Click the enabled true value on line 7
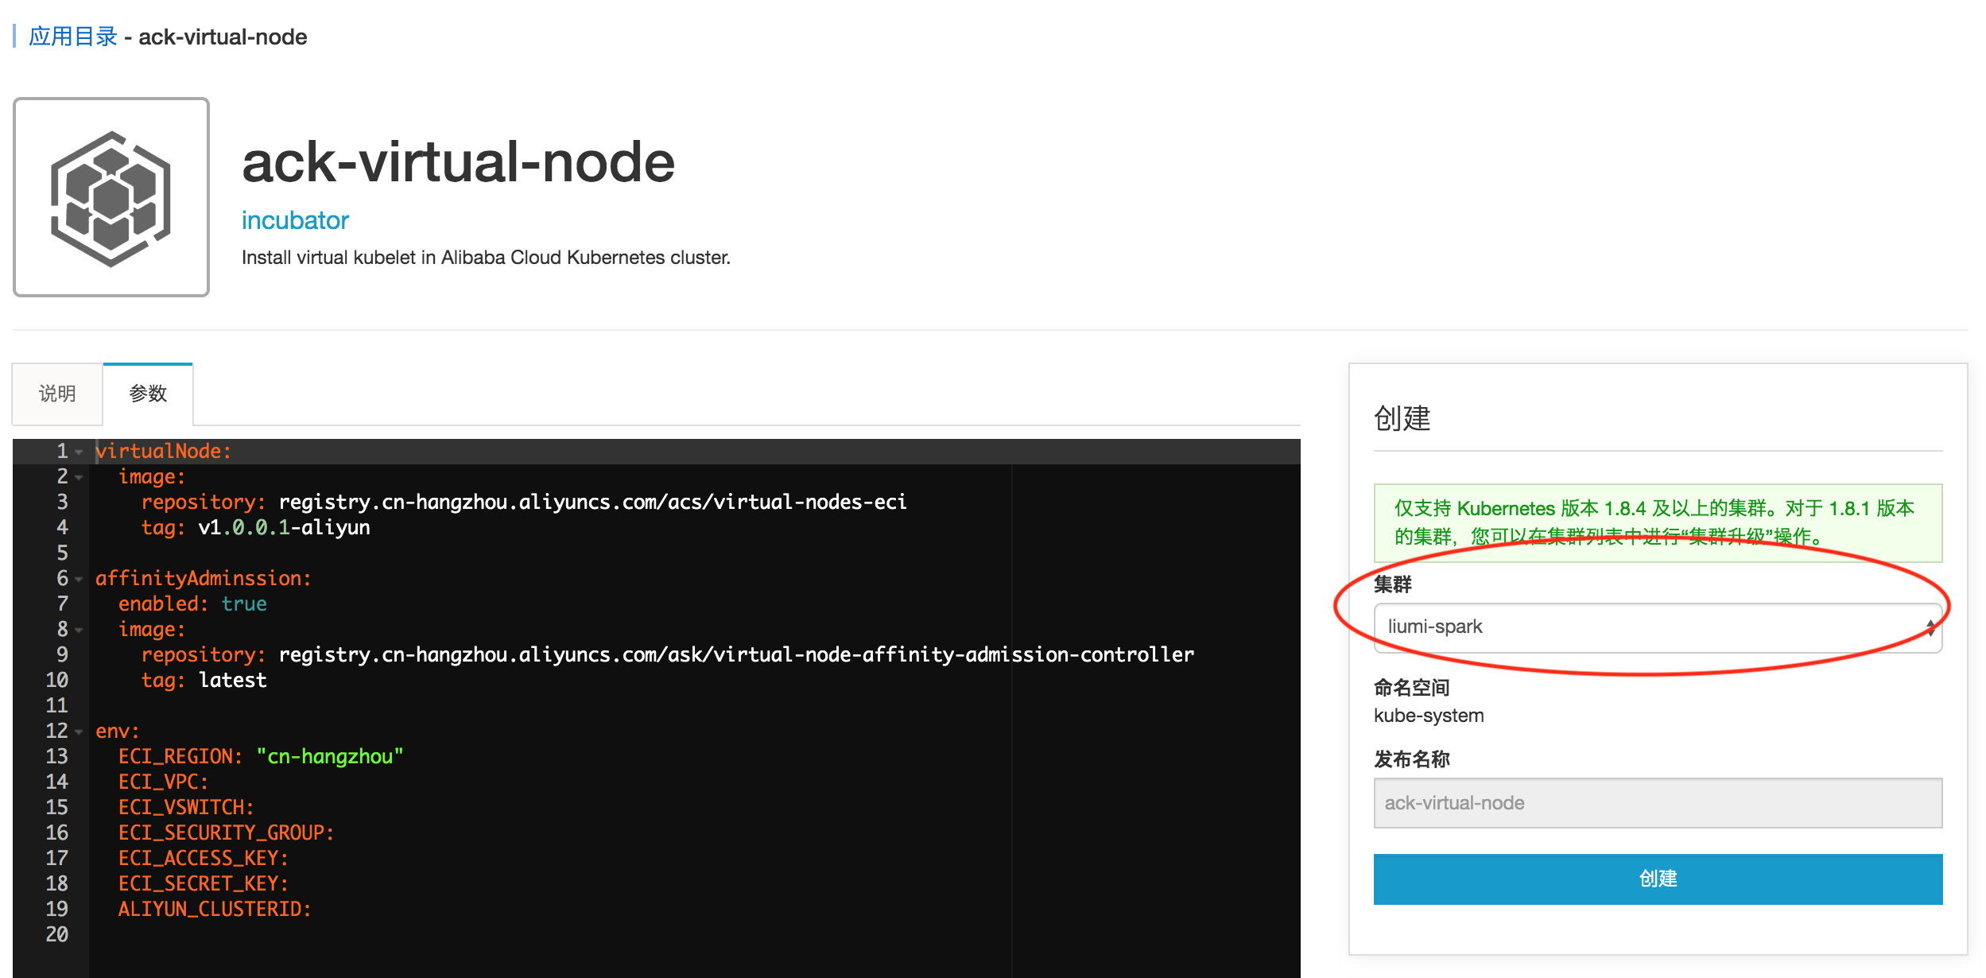 [243, 604]
